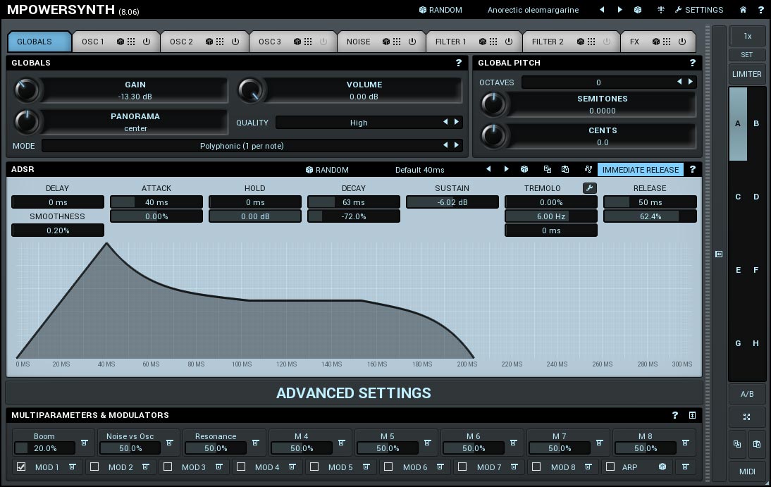Open GLOBAL PITCH help icon

(x=693, y=63)
